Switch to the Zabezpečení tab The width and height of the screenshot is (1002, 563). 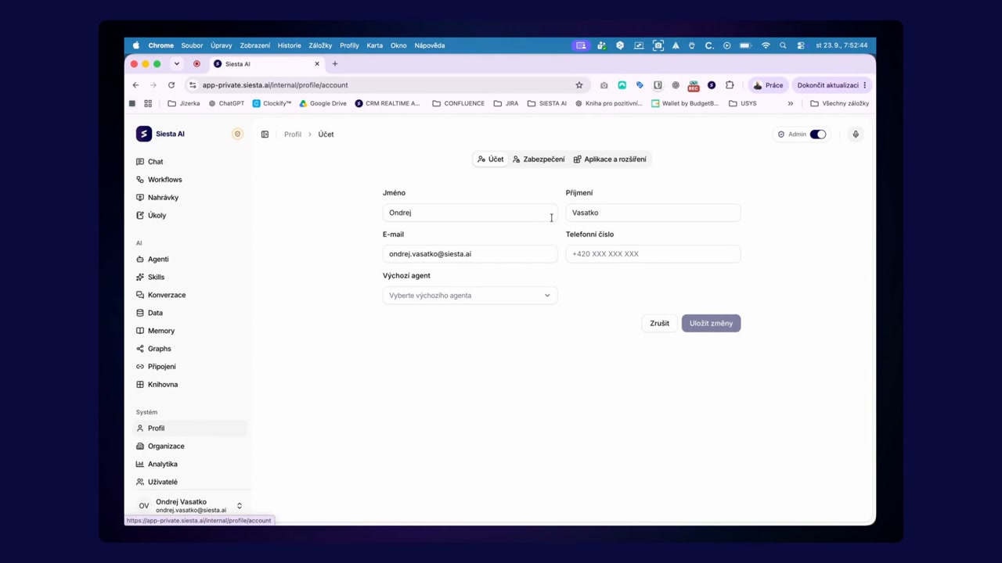539,160
